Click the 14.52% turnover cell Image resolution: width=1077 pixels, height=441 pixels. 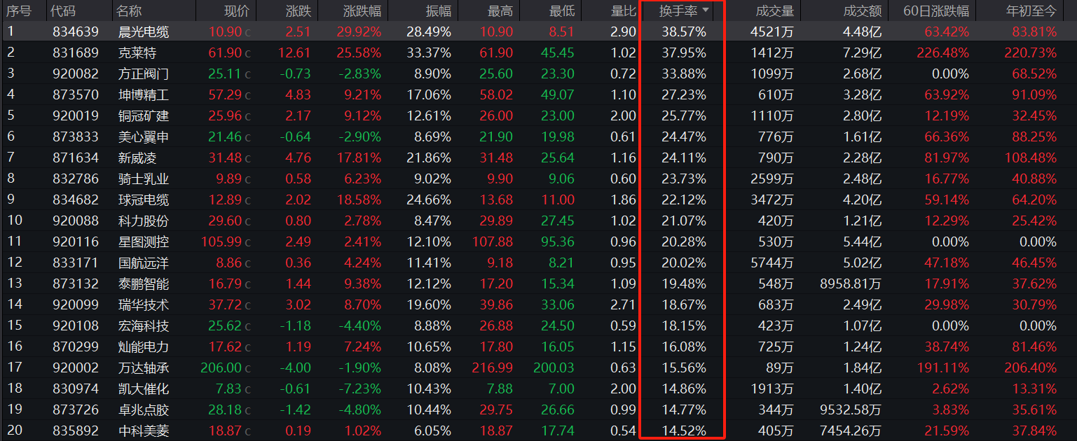pyautogui.click(x=684, y=430)
